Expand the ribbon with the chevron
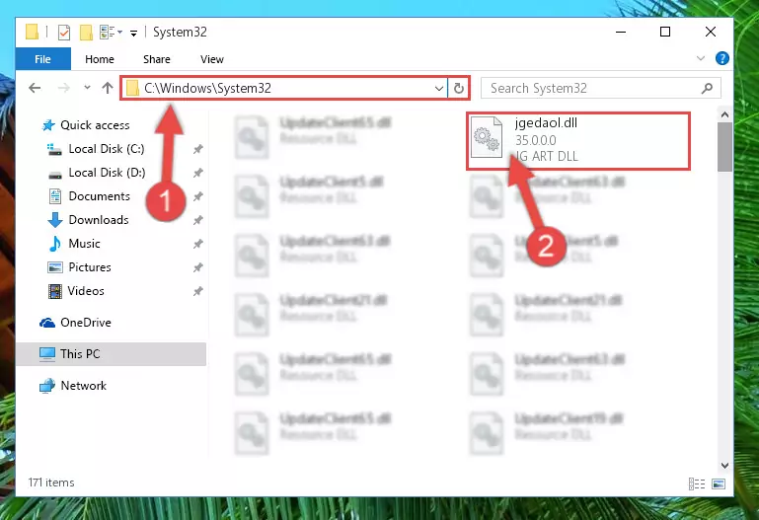 point(700,58)
